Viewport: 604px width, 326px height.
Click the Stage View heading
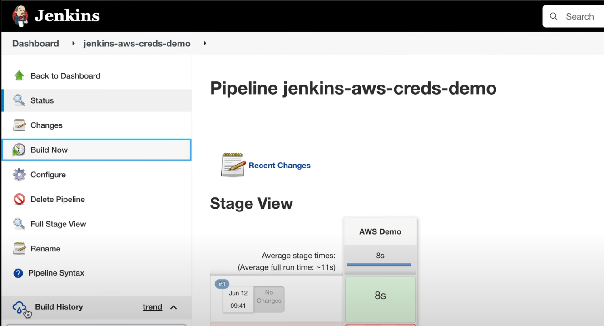tap(251, 203)
